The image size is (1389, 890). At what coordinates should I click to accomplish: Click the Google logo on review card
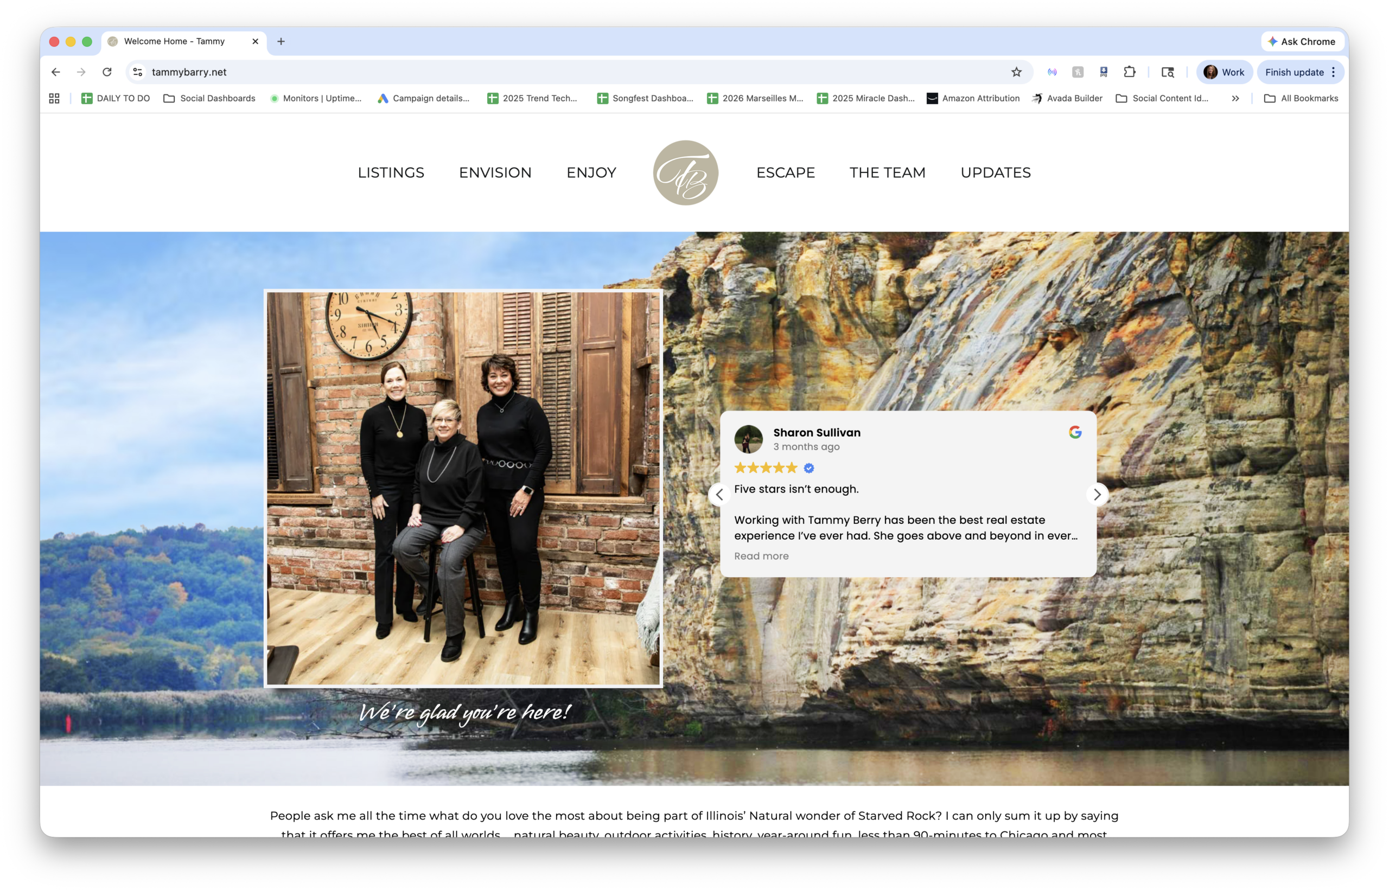coord(1074,432)
